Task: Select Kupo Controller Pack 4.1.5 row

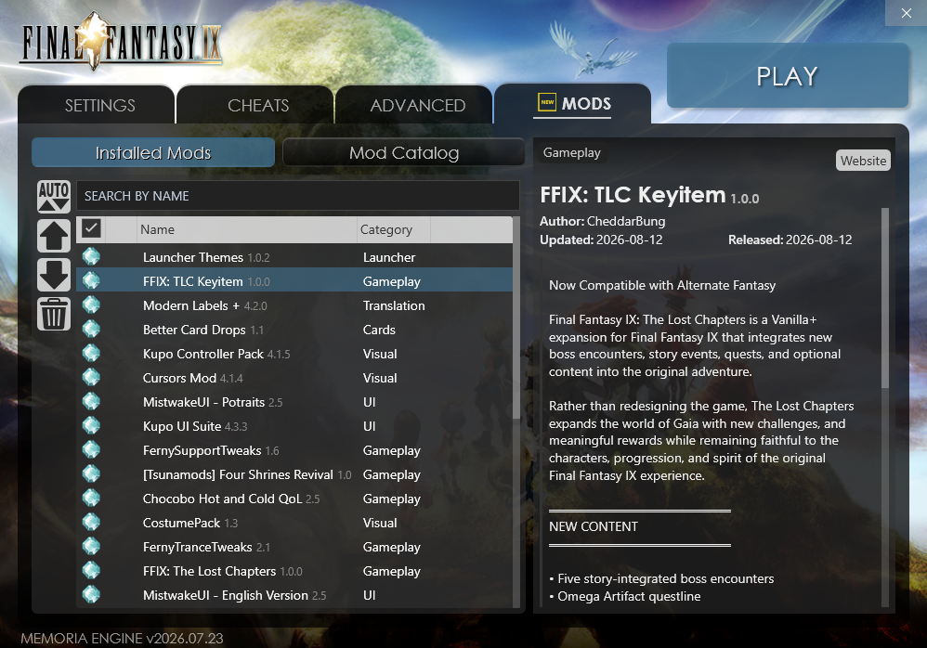Action: [x=294, y=354]
